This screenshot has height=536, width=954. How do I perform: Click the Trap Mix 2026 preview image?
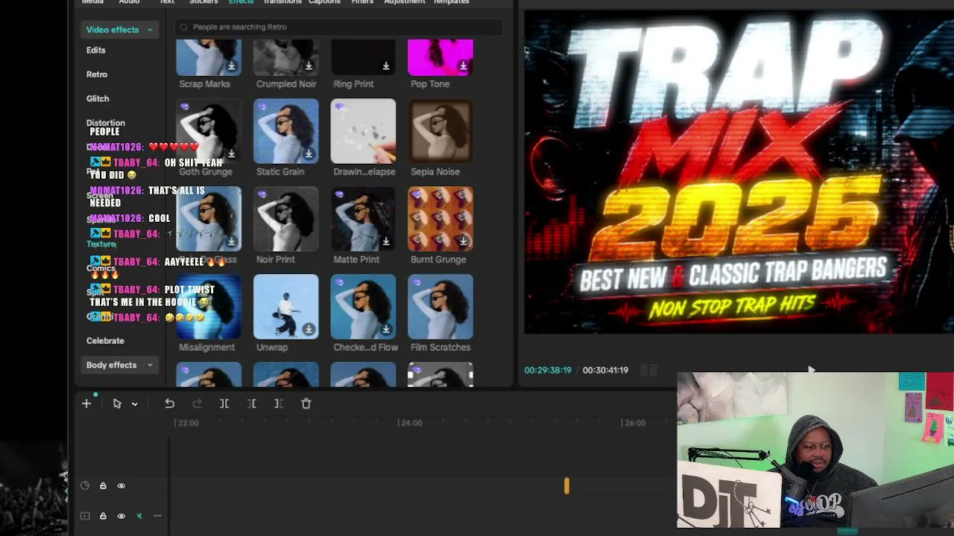pos(739,173)
